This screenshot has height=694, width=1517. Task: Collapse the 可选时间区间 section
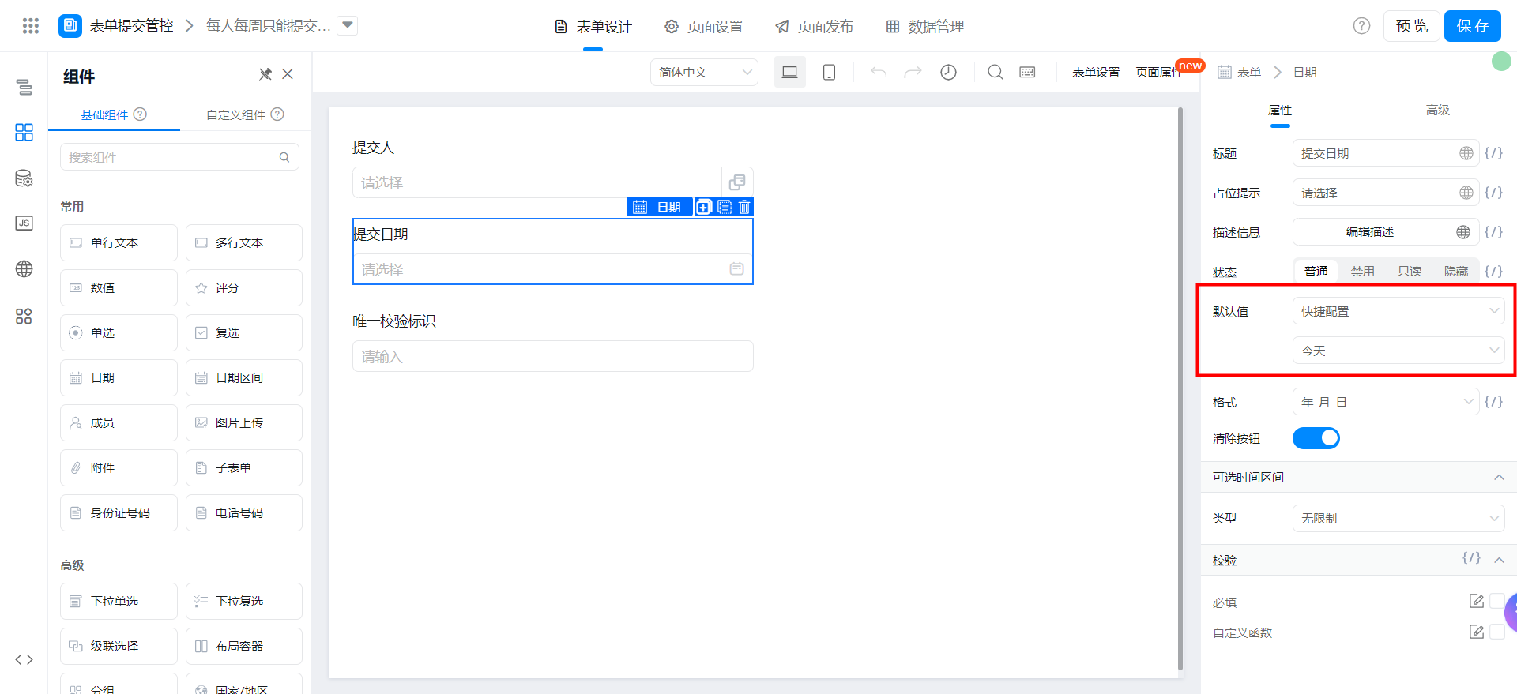[x=1498, y=477]
